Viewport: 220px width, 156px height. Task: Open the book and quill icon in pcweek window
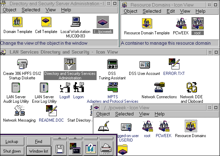pos(103,126)
